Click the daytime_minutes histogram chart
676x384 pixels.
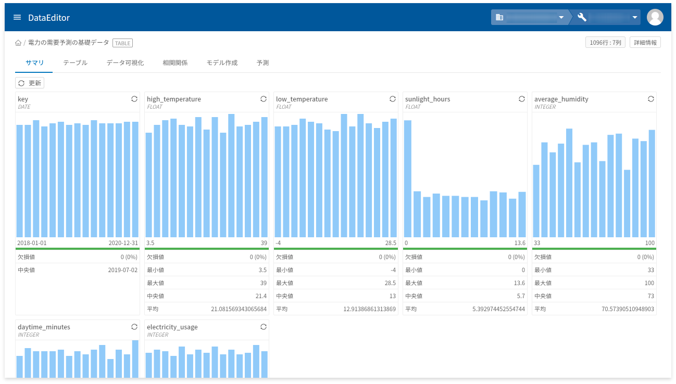pos(78,359)
